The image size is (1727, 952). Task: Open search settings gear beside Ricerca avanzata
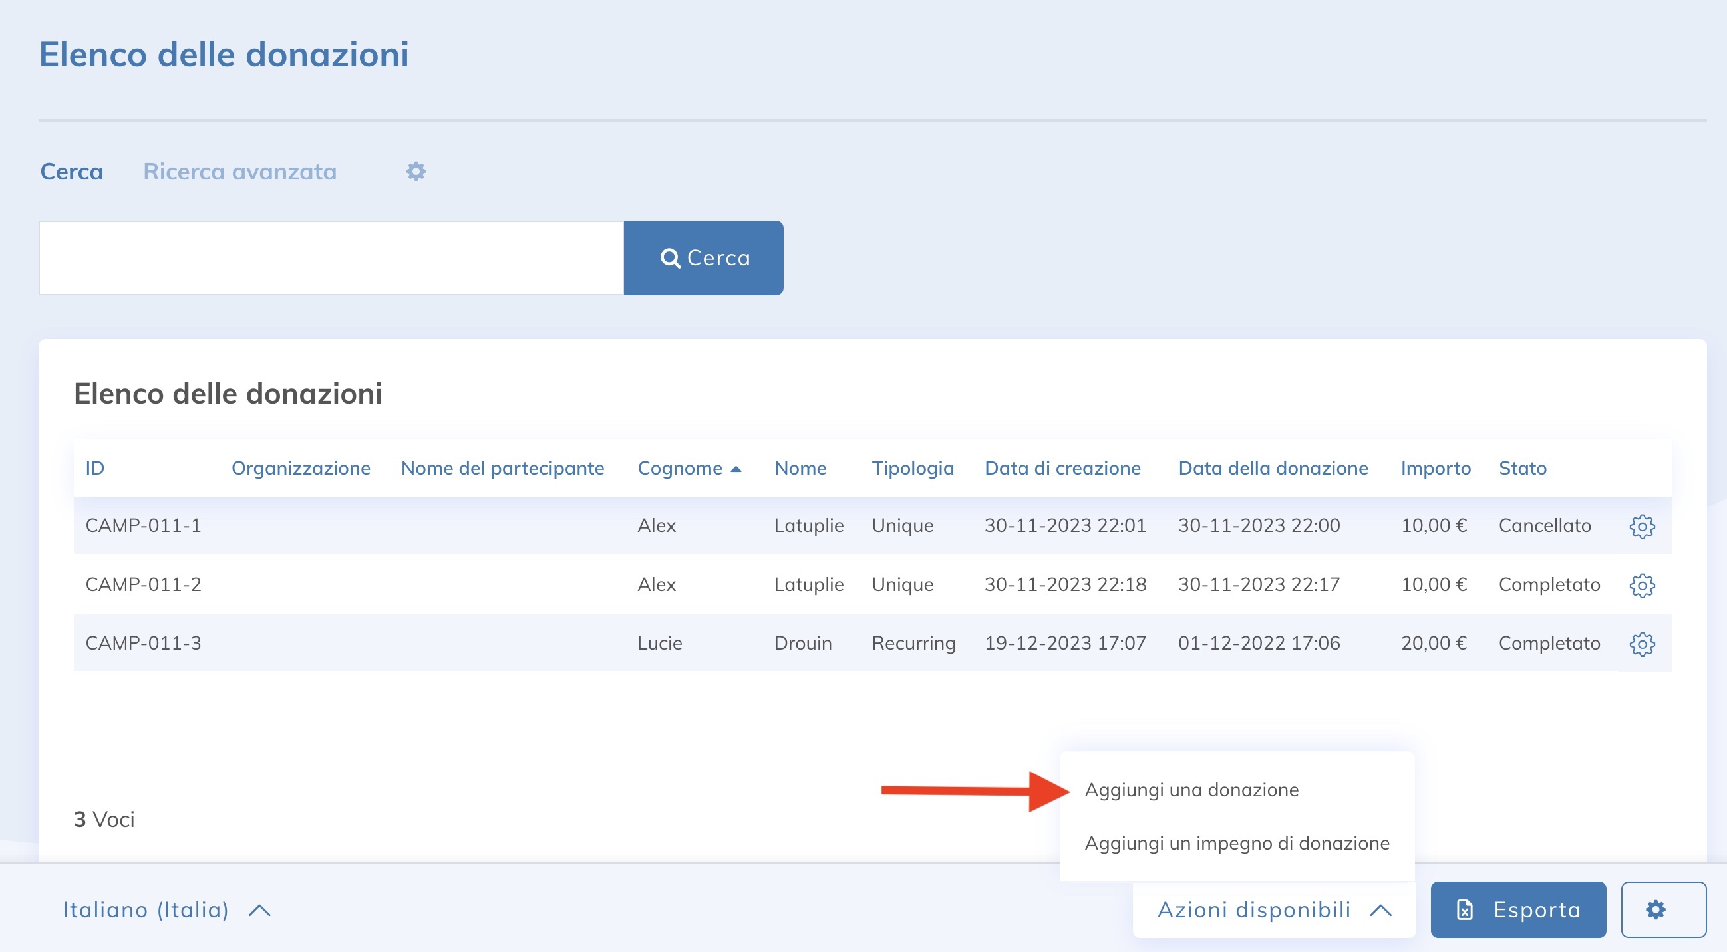click(416, 172)
